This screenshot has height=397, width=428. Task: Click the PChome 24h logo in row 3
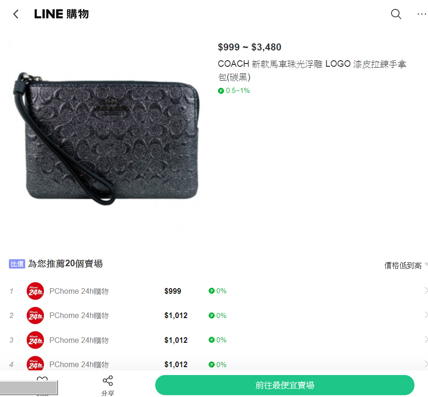(x=35, y=340)
